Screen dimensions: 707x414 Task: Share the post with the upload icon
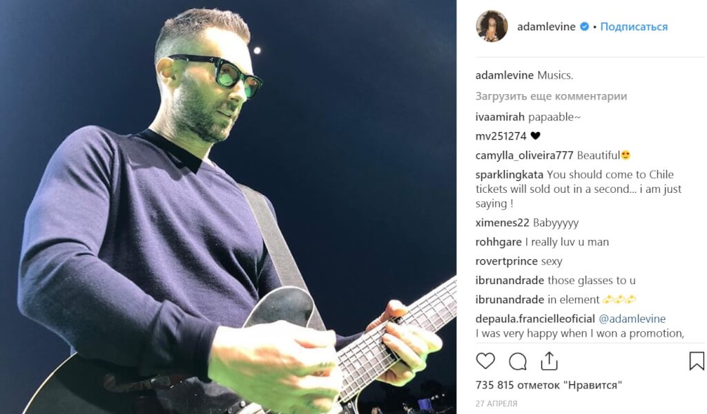(549, 361)
